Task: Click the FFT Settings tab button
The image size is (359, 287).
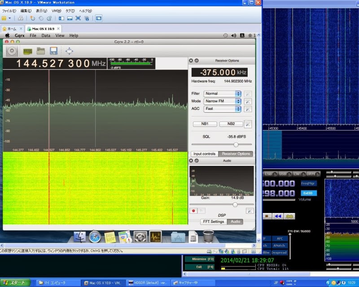Action: click(x=214, y=222)
